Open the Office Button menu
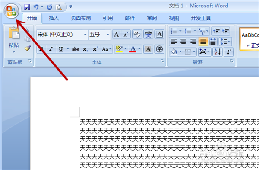259x170 pixels. pyautogui.click(x=11, y=11)
